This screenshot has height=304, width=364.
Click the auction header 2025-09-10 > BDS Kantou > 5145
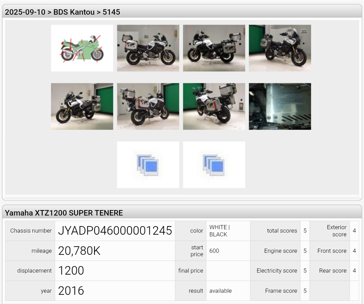click(x=62, y=12)
